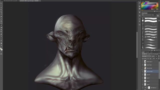Select the Dodge tool
Viewport: 160px width, 90px height.
(1, 32)
